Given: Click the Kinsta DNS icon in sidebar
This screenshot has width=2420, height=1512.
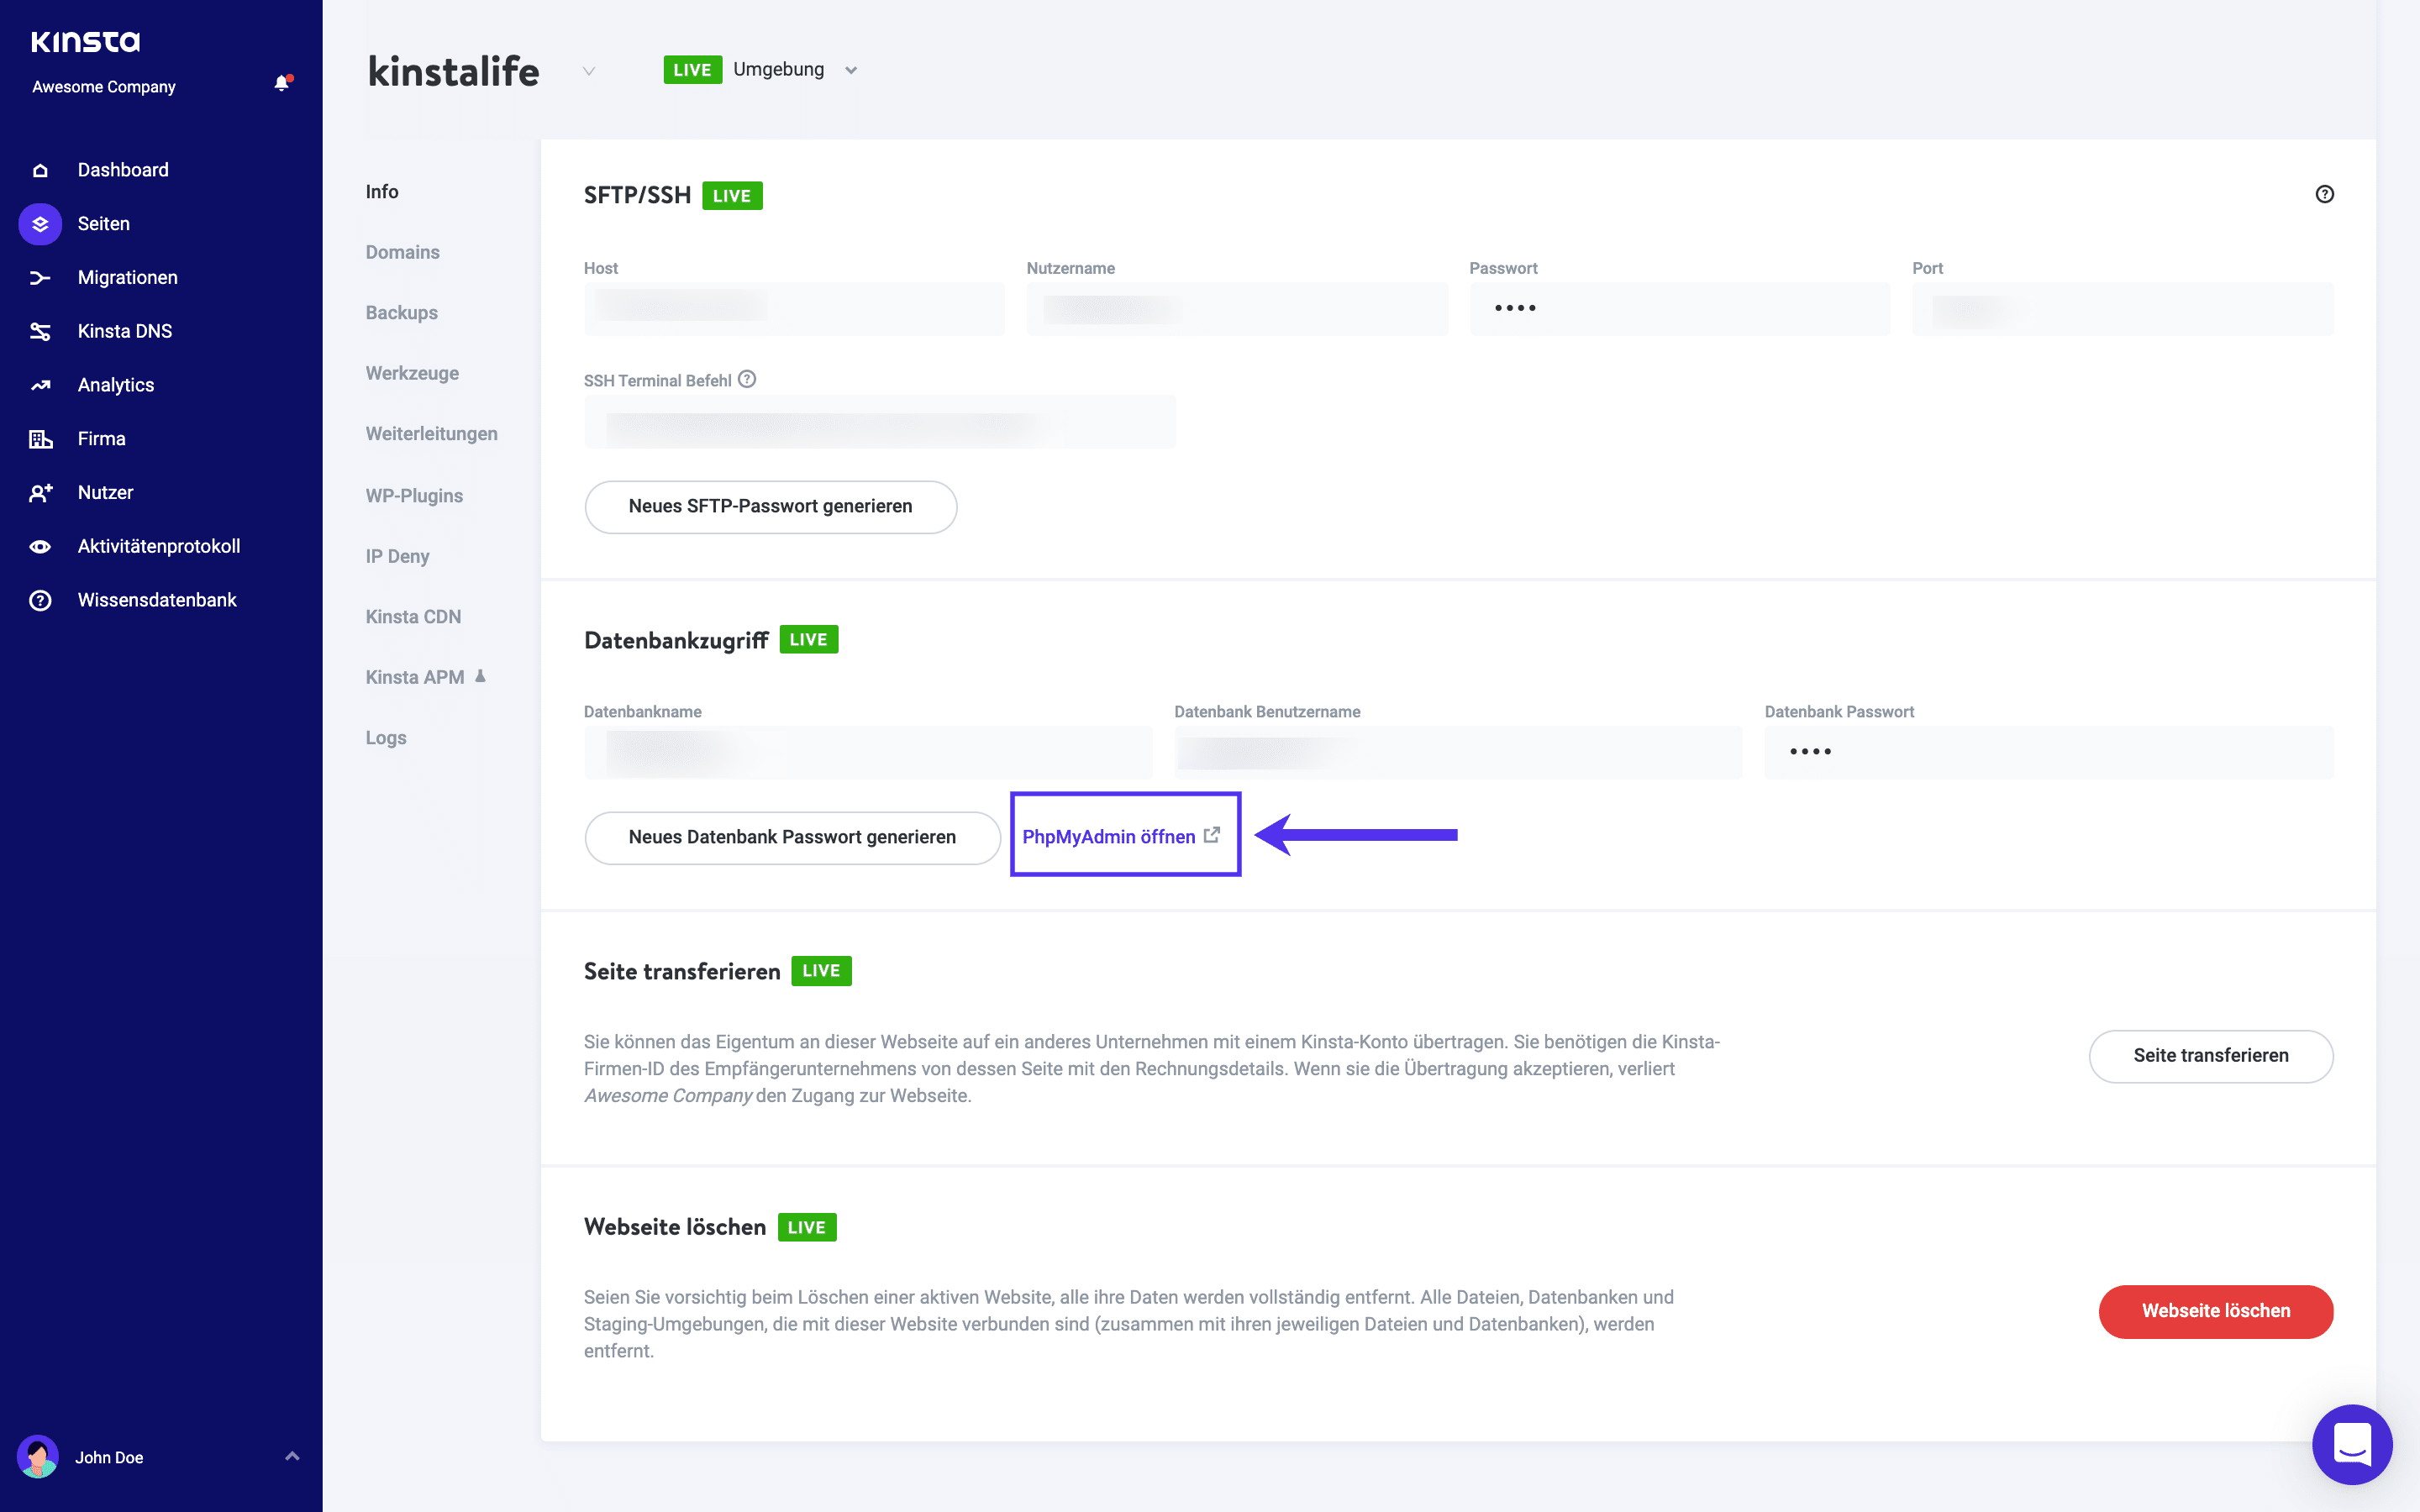Looking at the screenshot, I should pyautogui.click(x=42, y=331).
